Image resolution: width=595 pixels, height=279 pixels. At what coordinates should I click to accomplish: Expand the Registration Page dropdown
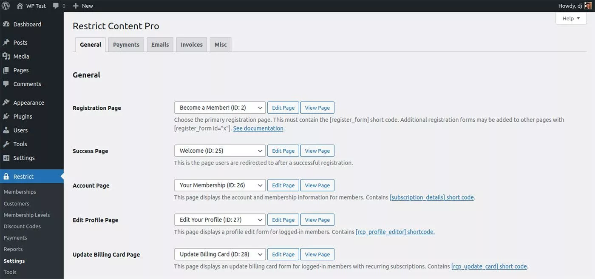(x=220, y=108)
